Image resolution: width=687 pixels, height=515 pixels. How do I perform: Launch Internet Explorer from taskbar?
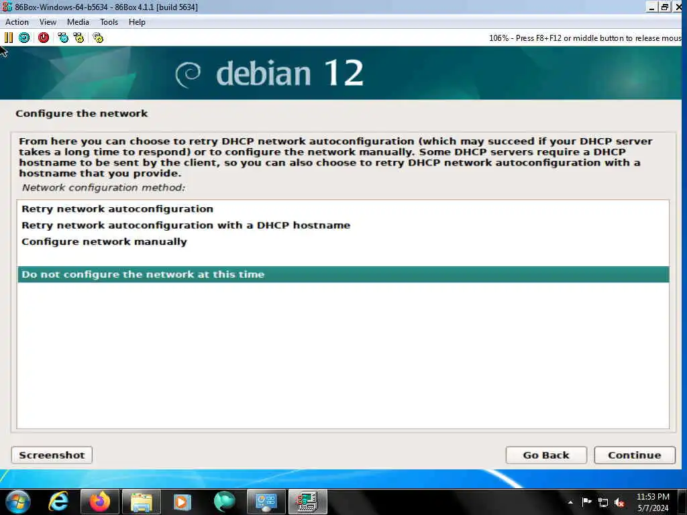click(58, 502)
